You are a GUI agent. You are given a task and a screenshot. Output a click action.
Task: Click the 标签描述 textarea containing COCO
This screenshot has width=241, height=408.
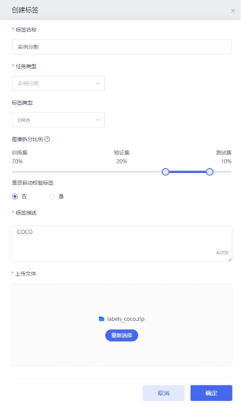(x=122, y=243)
